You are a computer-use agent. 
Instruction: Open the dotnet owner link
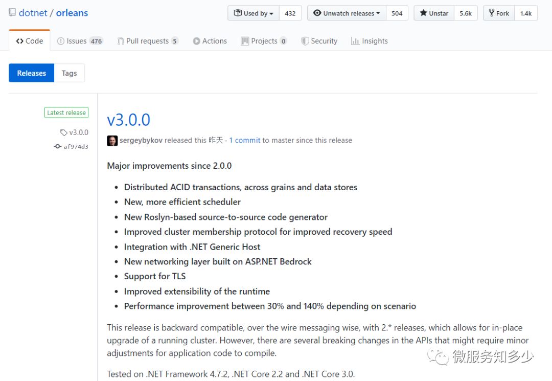pos(33,13)
